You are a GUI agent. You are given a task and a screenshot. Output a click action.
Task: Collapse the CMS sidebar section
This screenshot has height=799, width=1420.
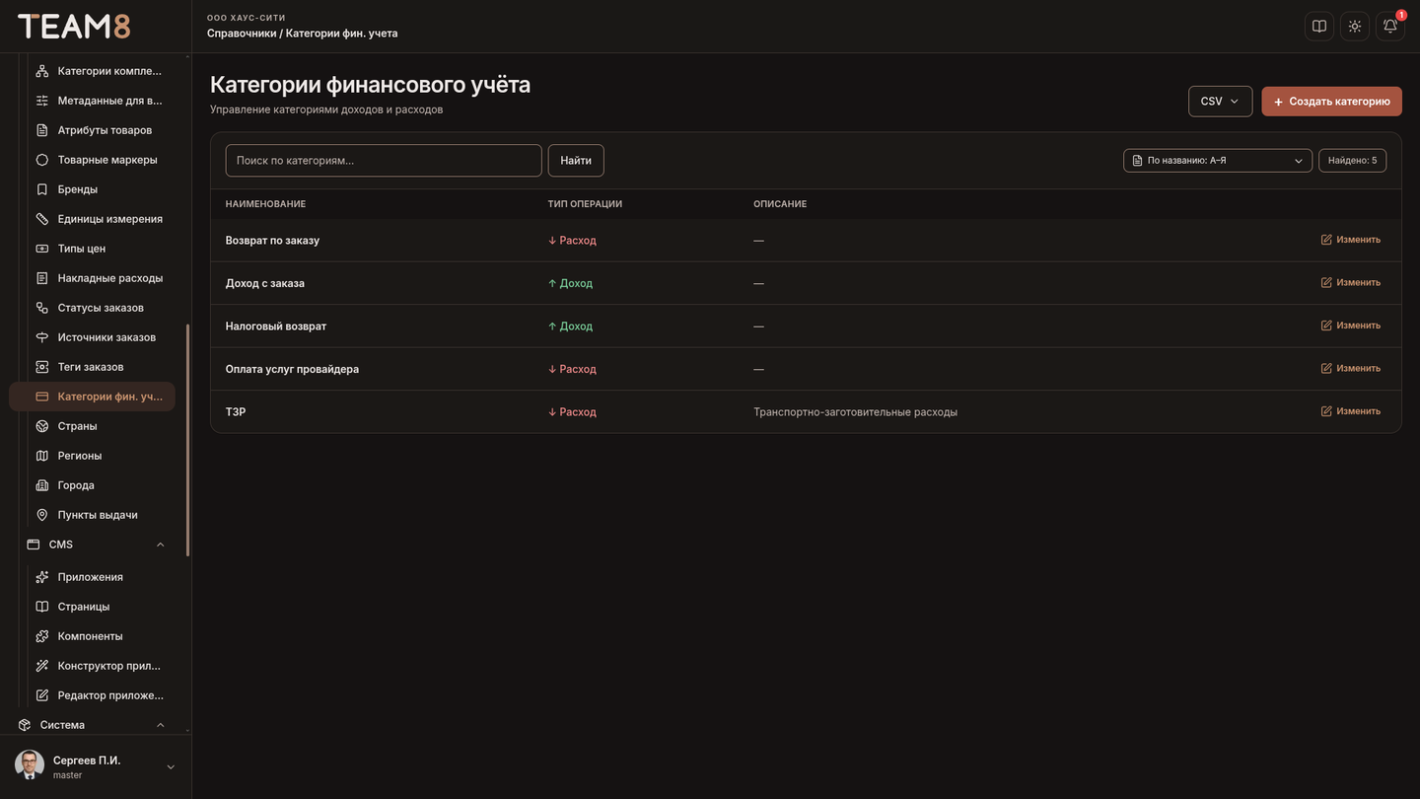(x=160, y=545)
